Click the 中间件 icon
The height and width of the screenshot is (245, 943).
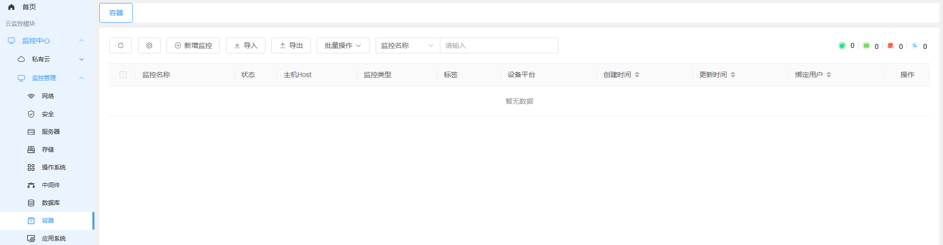tap(31, 185)
